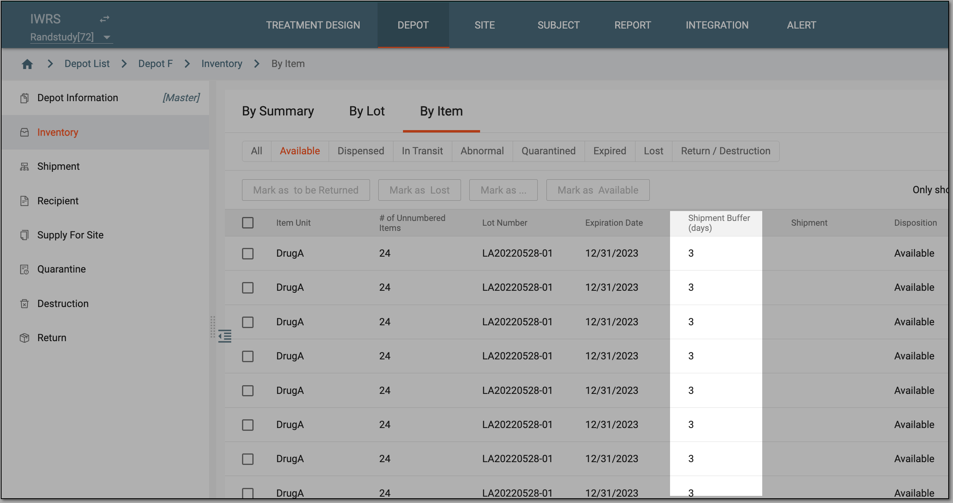Image resolution: width=953 pixels, height=503 pixels.
Task: Click the swap arrows icon beside IWRS
Action: point(105,19)
